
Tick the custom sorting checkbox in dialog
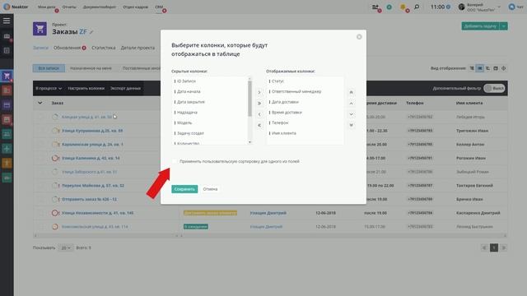coord(175,161)
